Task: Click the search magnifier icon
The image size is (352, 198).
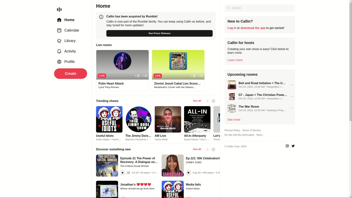Action: click(229, 8)
